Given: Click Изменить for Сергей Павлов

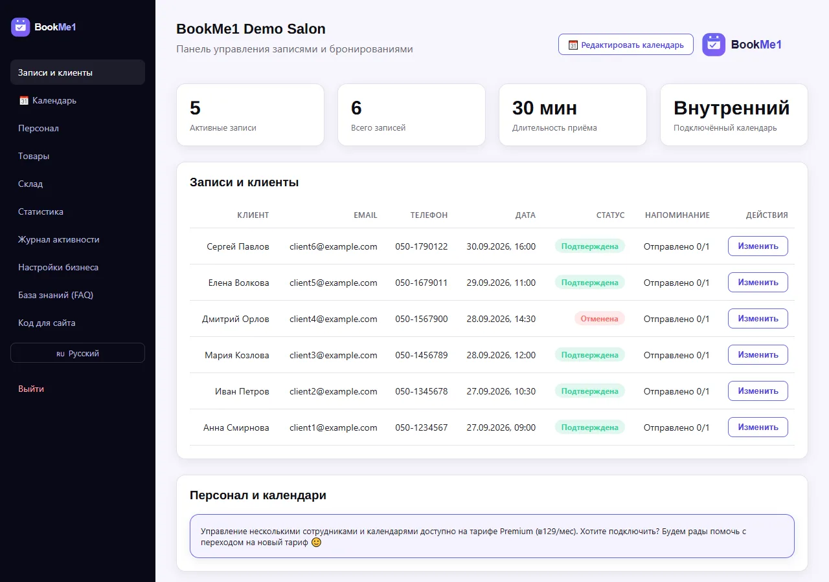Looking at the screenshot, I should [758, 246].
